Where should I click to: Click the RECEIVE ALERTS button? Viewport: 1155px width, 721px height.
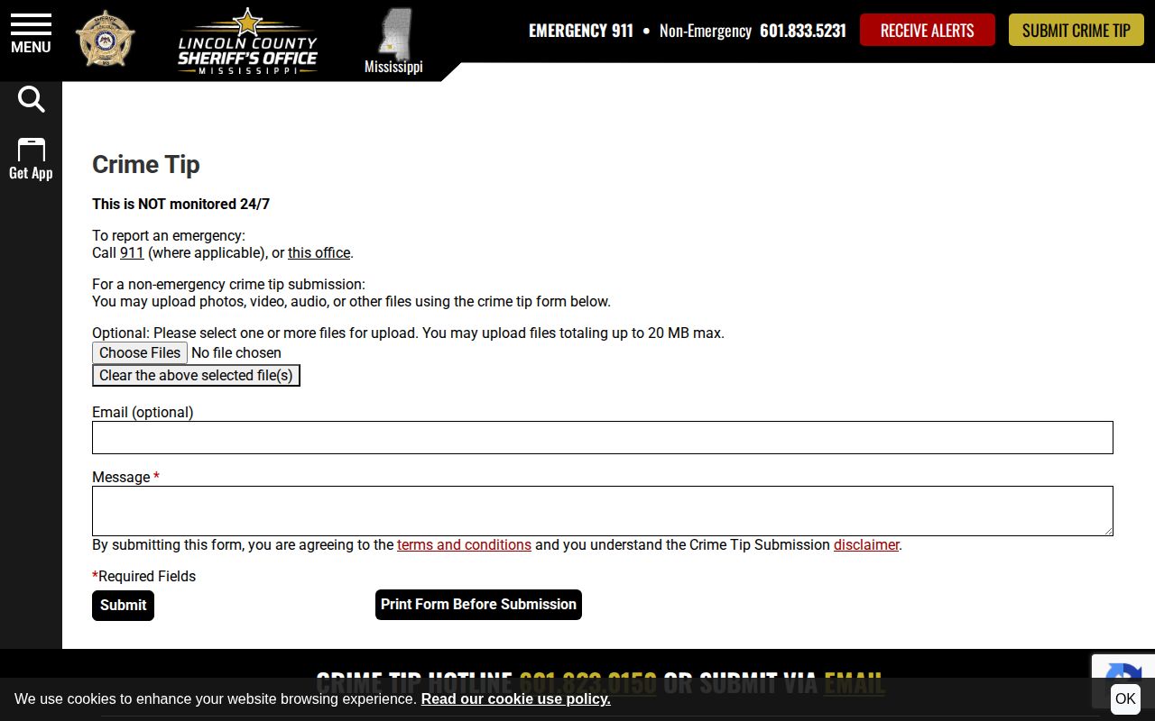[x=927, y=30]
